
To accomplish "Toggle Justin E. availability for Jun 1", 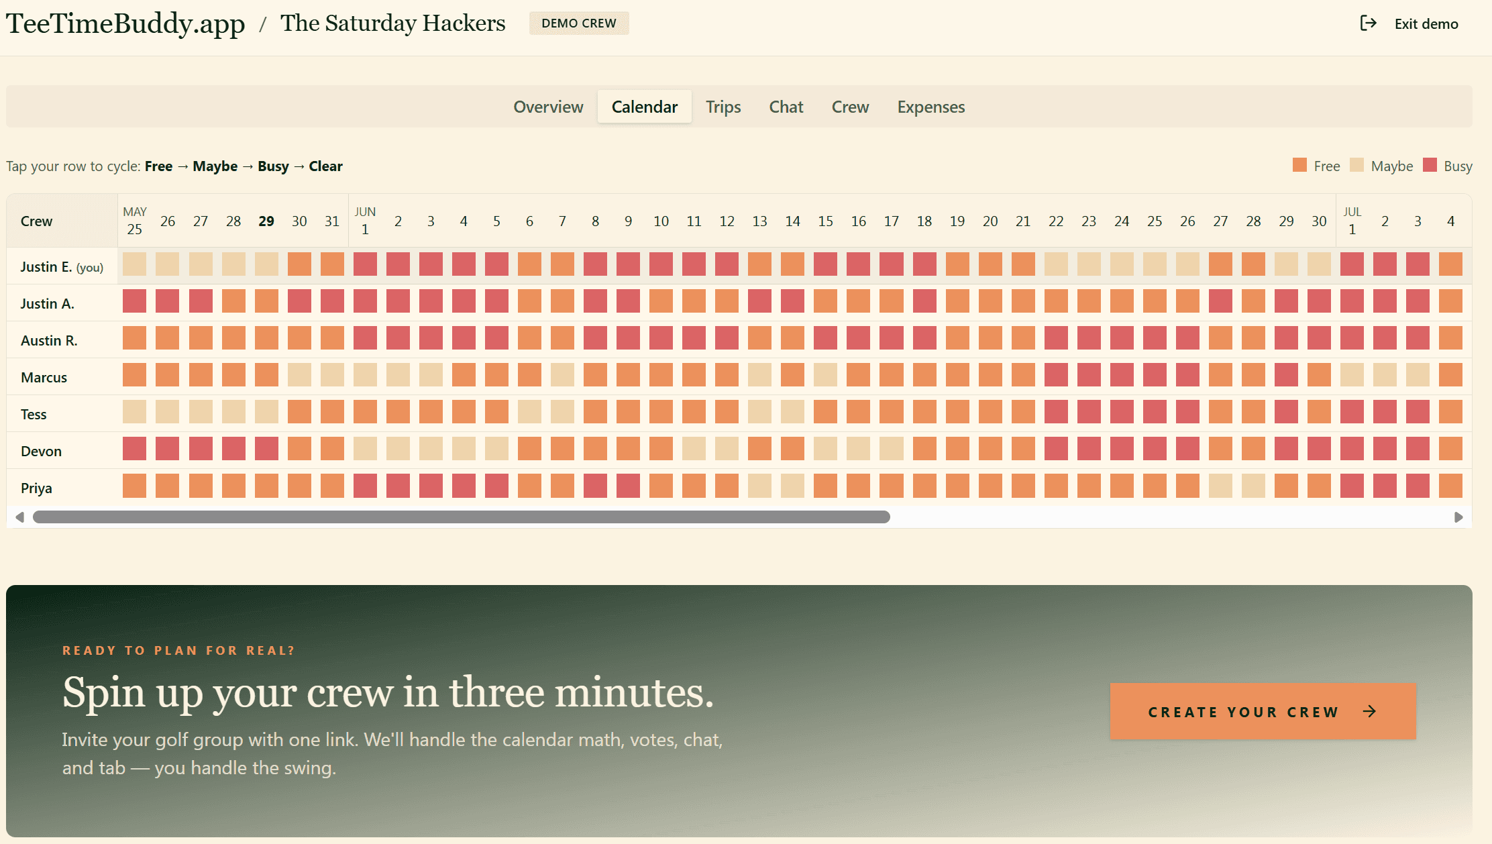I will pyautogui.click(x=365, y=264).
